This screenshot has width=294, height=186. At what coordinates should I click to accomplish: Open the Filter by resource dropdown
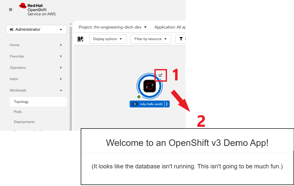click(x=151, y=39)
